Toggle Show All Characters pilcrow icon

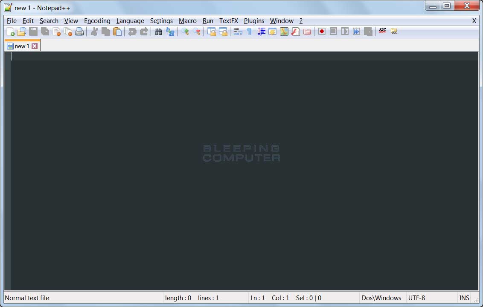pos(249,32)
